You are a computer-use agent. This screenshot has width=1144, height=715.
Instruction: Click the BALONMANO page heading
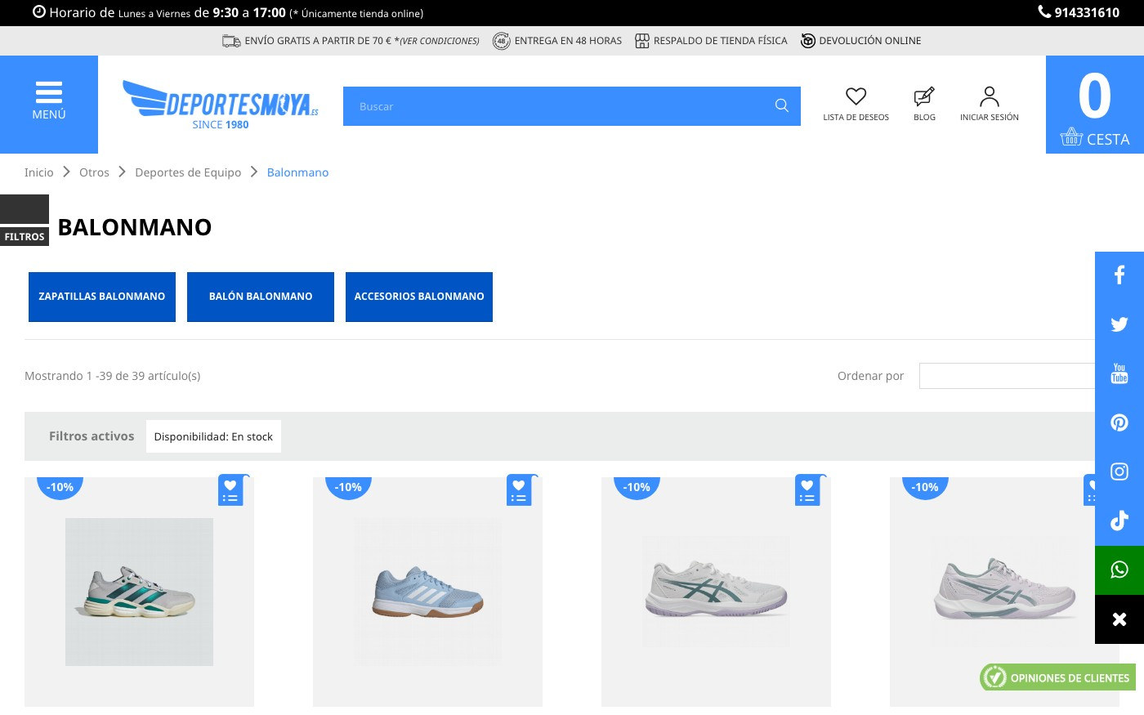tap(135, 227)
